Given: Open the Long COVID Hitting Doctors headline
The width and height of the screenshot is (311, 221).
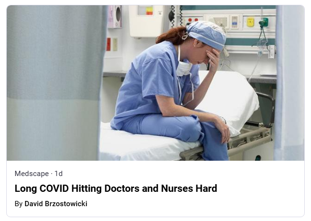Looking at the screenshot, I should (116, 188).
